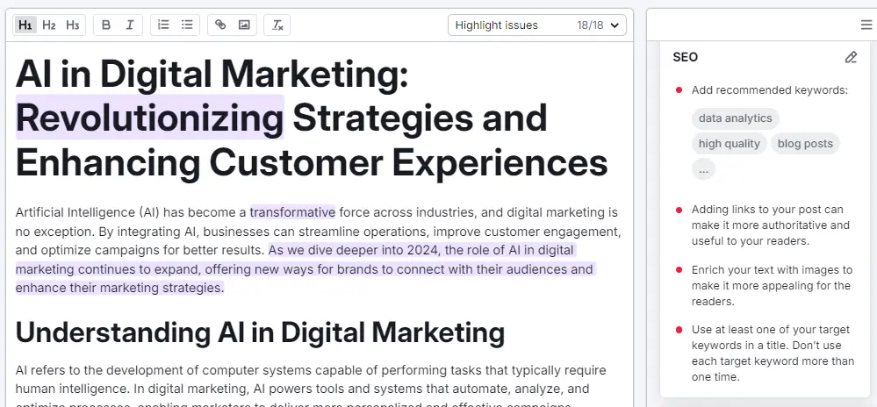Open the hamburger menu in side panel
877x407 pixels.
(x=866, y=25)
